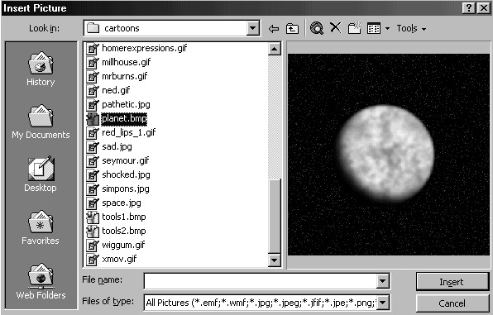The image size is (493, 315).
Task: Click the file list scroll down arrow
Action: point(274,260)
